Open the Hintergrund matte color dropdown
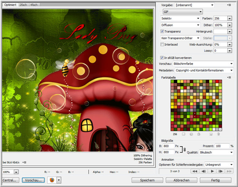Image resolution: width=238 pixels, height=187 pixels. pos(230,32)
